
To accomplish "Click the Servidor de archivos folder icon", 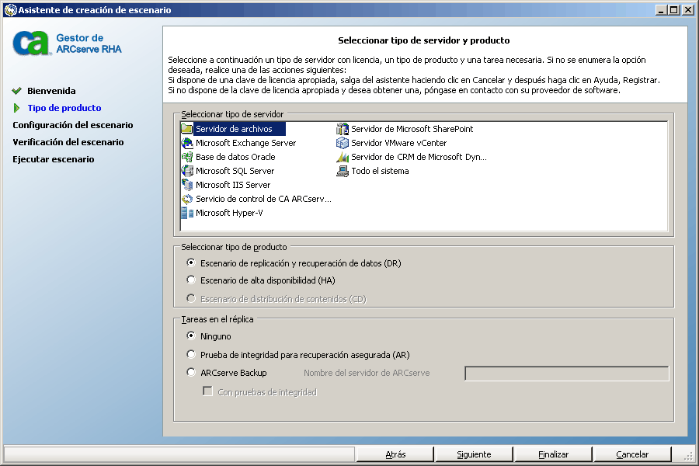I will (x=186, y=129).
